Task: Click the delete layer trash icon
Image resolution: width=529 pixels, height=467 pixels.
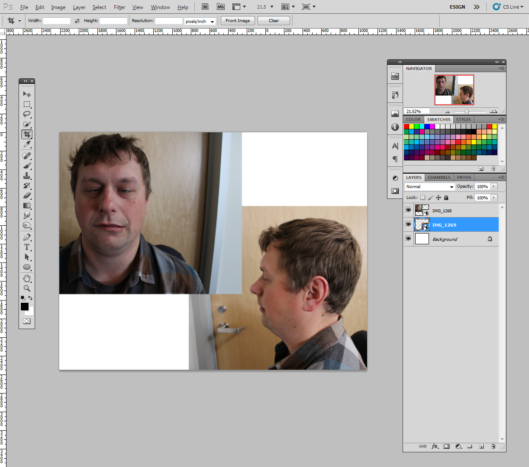Action: [x=493, y=446]
